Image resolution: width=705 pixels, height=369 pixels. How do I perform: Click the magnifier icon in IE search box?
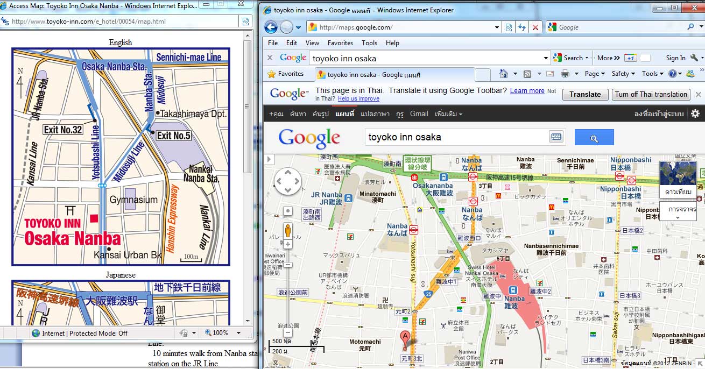click(x=691, y=27)
